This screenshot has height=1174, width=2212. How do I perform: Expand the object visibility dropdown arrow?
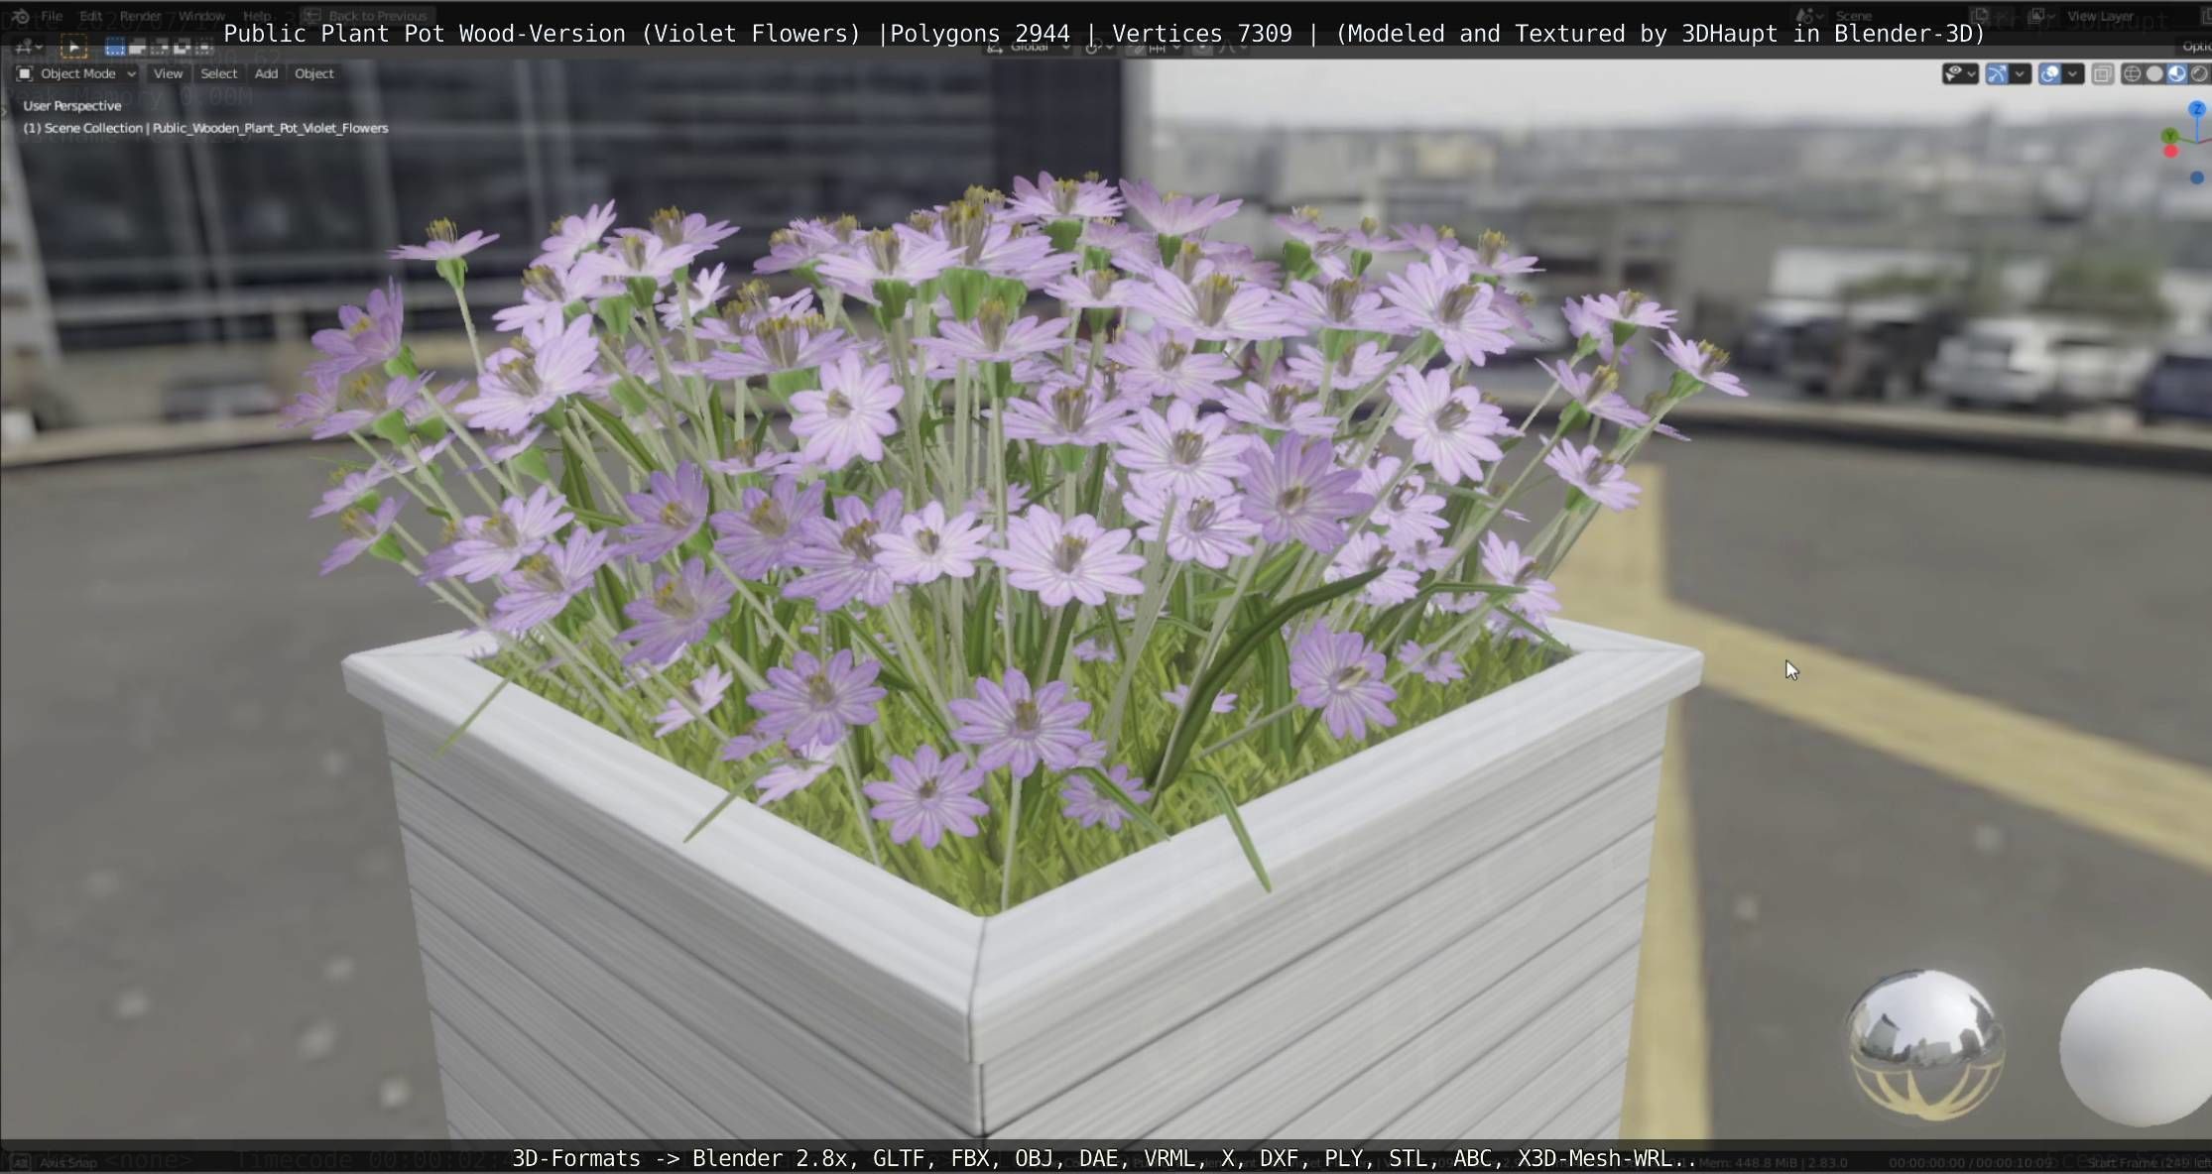pyautogui.click(x=1972, y=73)
